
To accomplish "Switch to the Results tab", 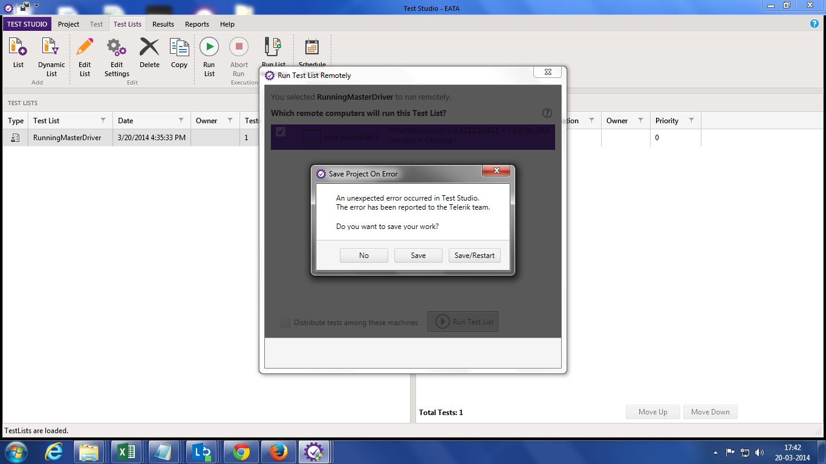I will pos(163,24).
